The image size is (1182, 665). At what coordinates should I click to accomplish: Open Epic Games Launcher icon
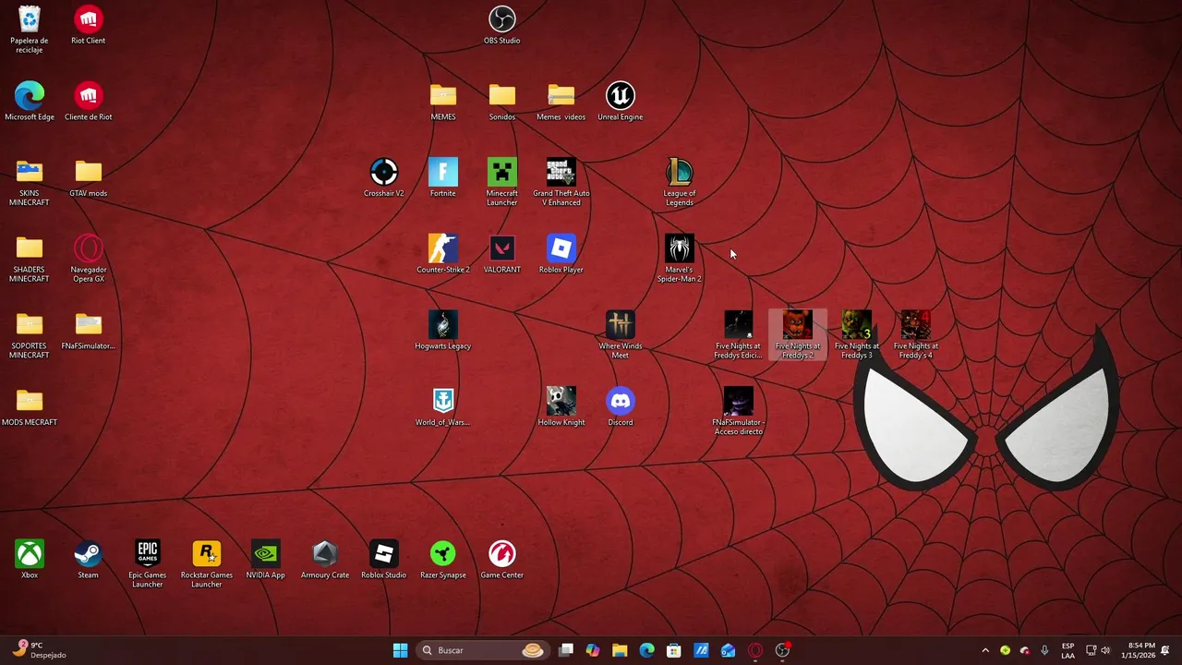click(147, 565)
